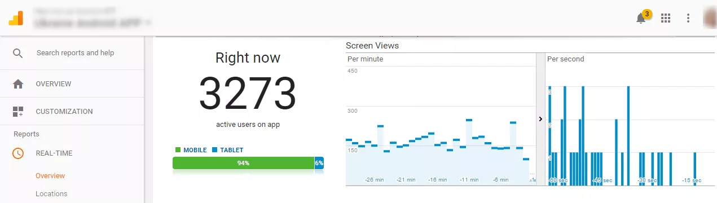Select the CUSTOMIZATION menu item
The height and width of the screenshot is (203, 717).
(64, 112)
